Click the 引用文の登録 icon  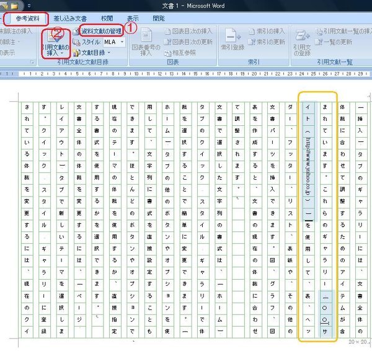pyautogui.click(x=303, y=37)
